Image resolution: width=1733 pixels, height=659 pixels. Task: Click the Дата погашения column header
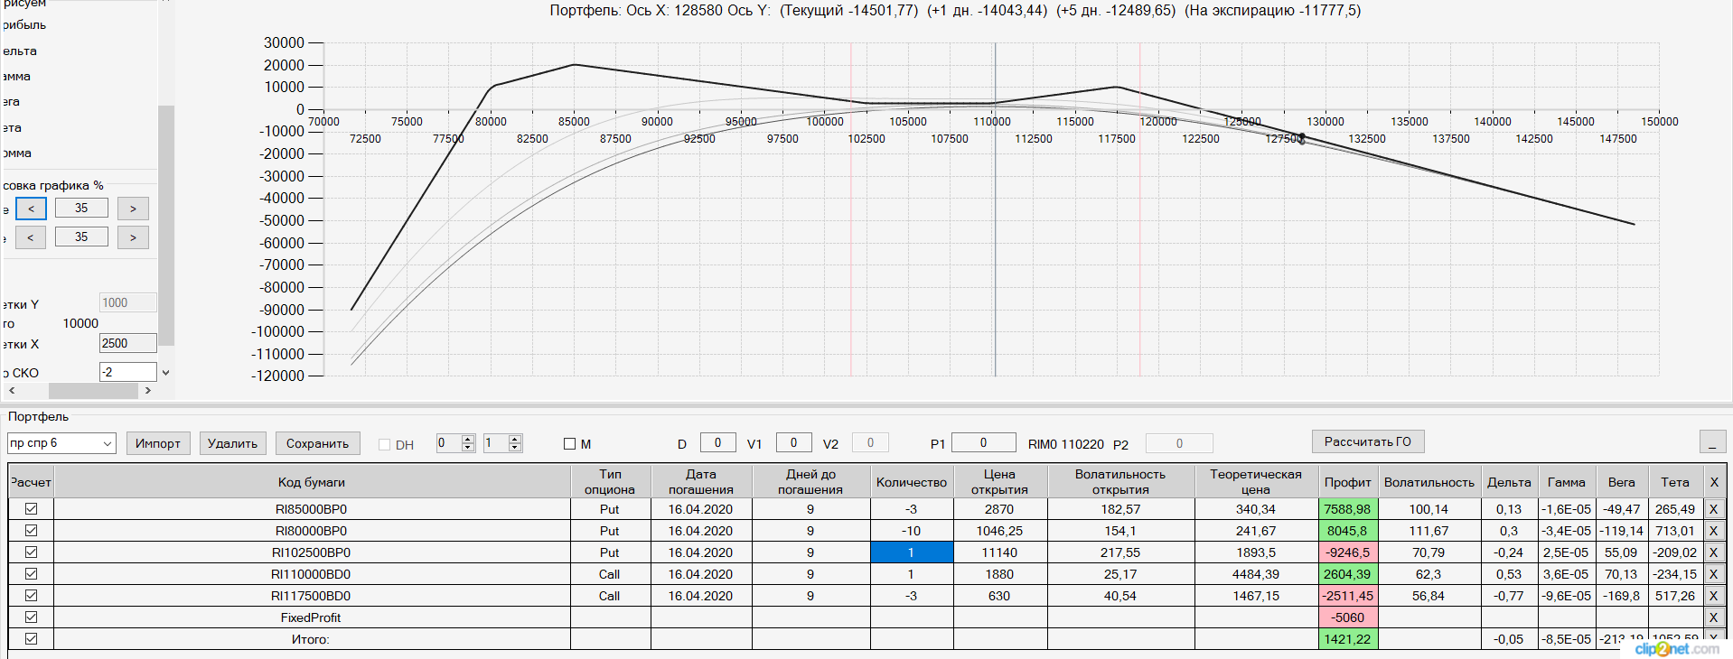[701, 482]
